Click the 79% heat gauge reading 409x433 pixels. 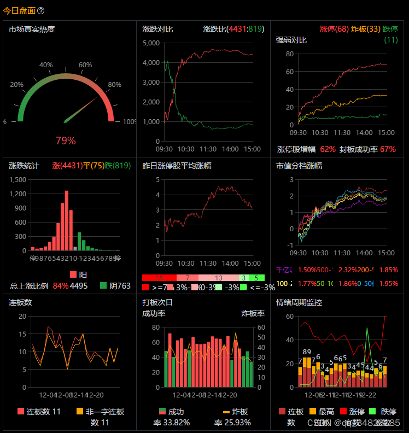66,141
